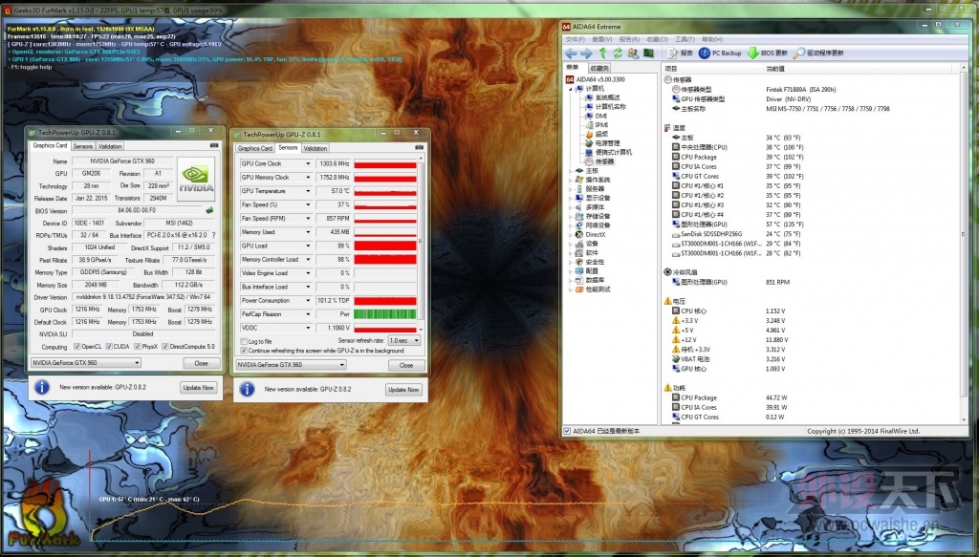The image size is (979, 557).
Task: Click AIDA64 forward arrow icon
Action: coord(586,54)
